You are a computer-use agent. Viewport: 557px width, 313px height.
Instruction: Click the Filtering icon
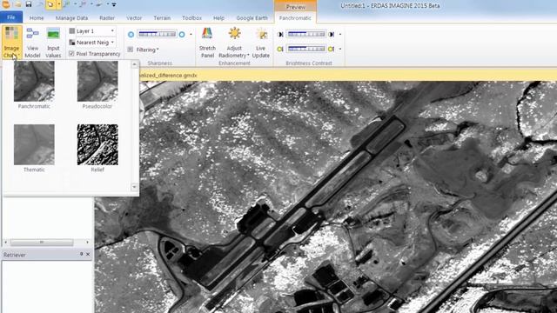click(131, 50)
